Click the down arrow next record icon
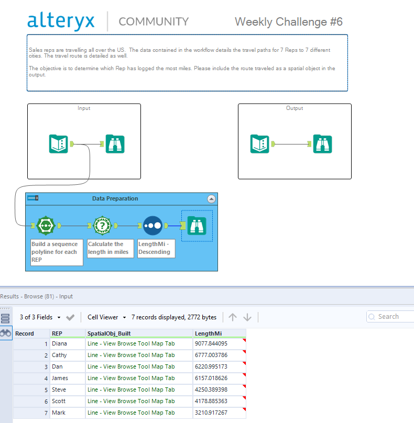414x423 pixels. tap(247, 317)
